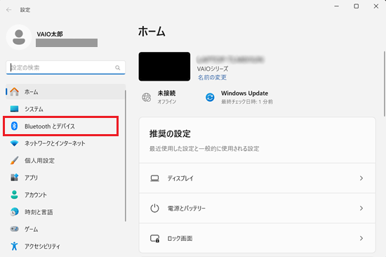Open アカウント settings
386x257 pixels.
click(65, 195)
